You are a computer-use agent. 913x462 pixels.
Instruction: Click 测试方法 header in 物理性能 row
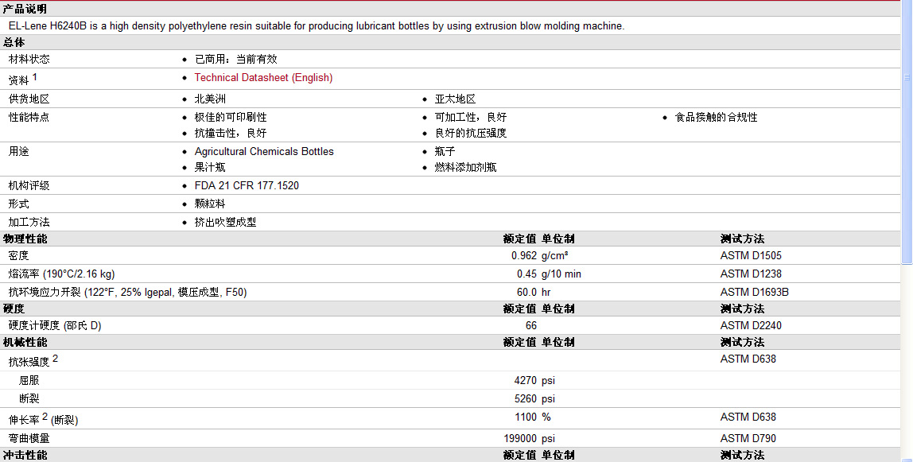pyautogui.click(x=742, y=239)
